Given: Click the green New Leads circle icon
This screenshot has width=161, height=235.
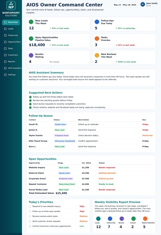Looking at the screenshot, I should [x=31, y=22].
